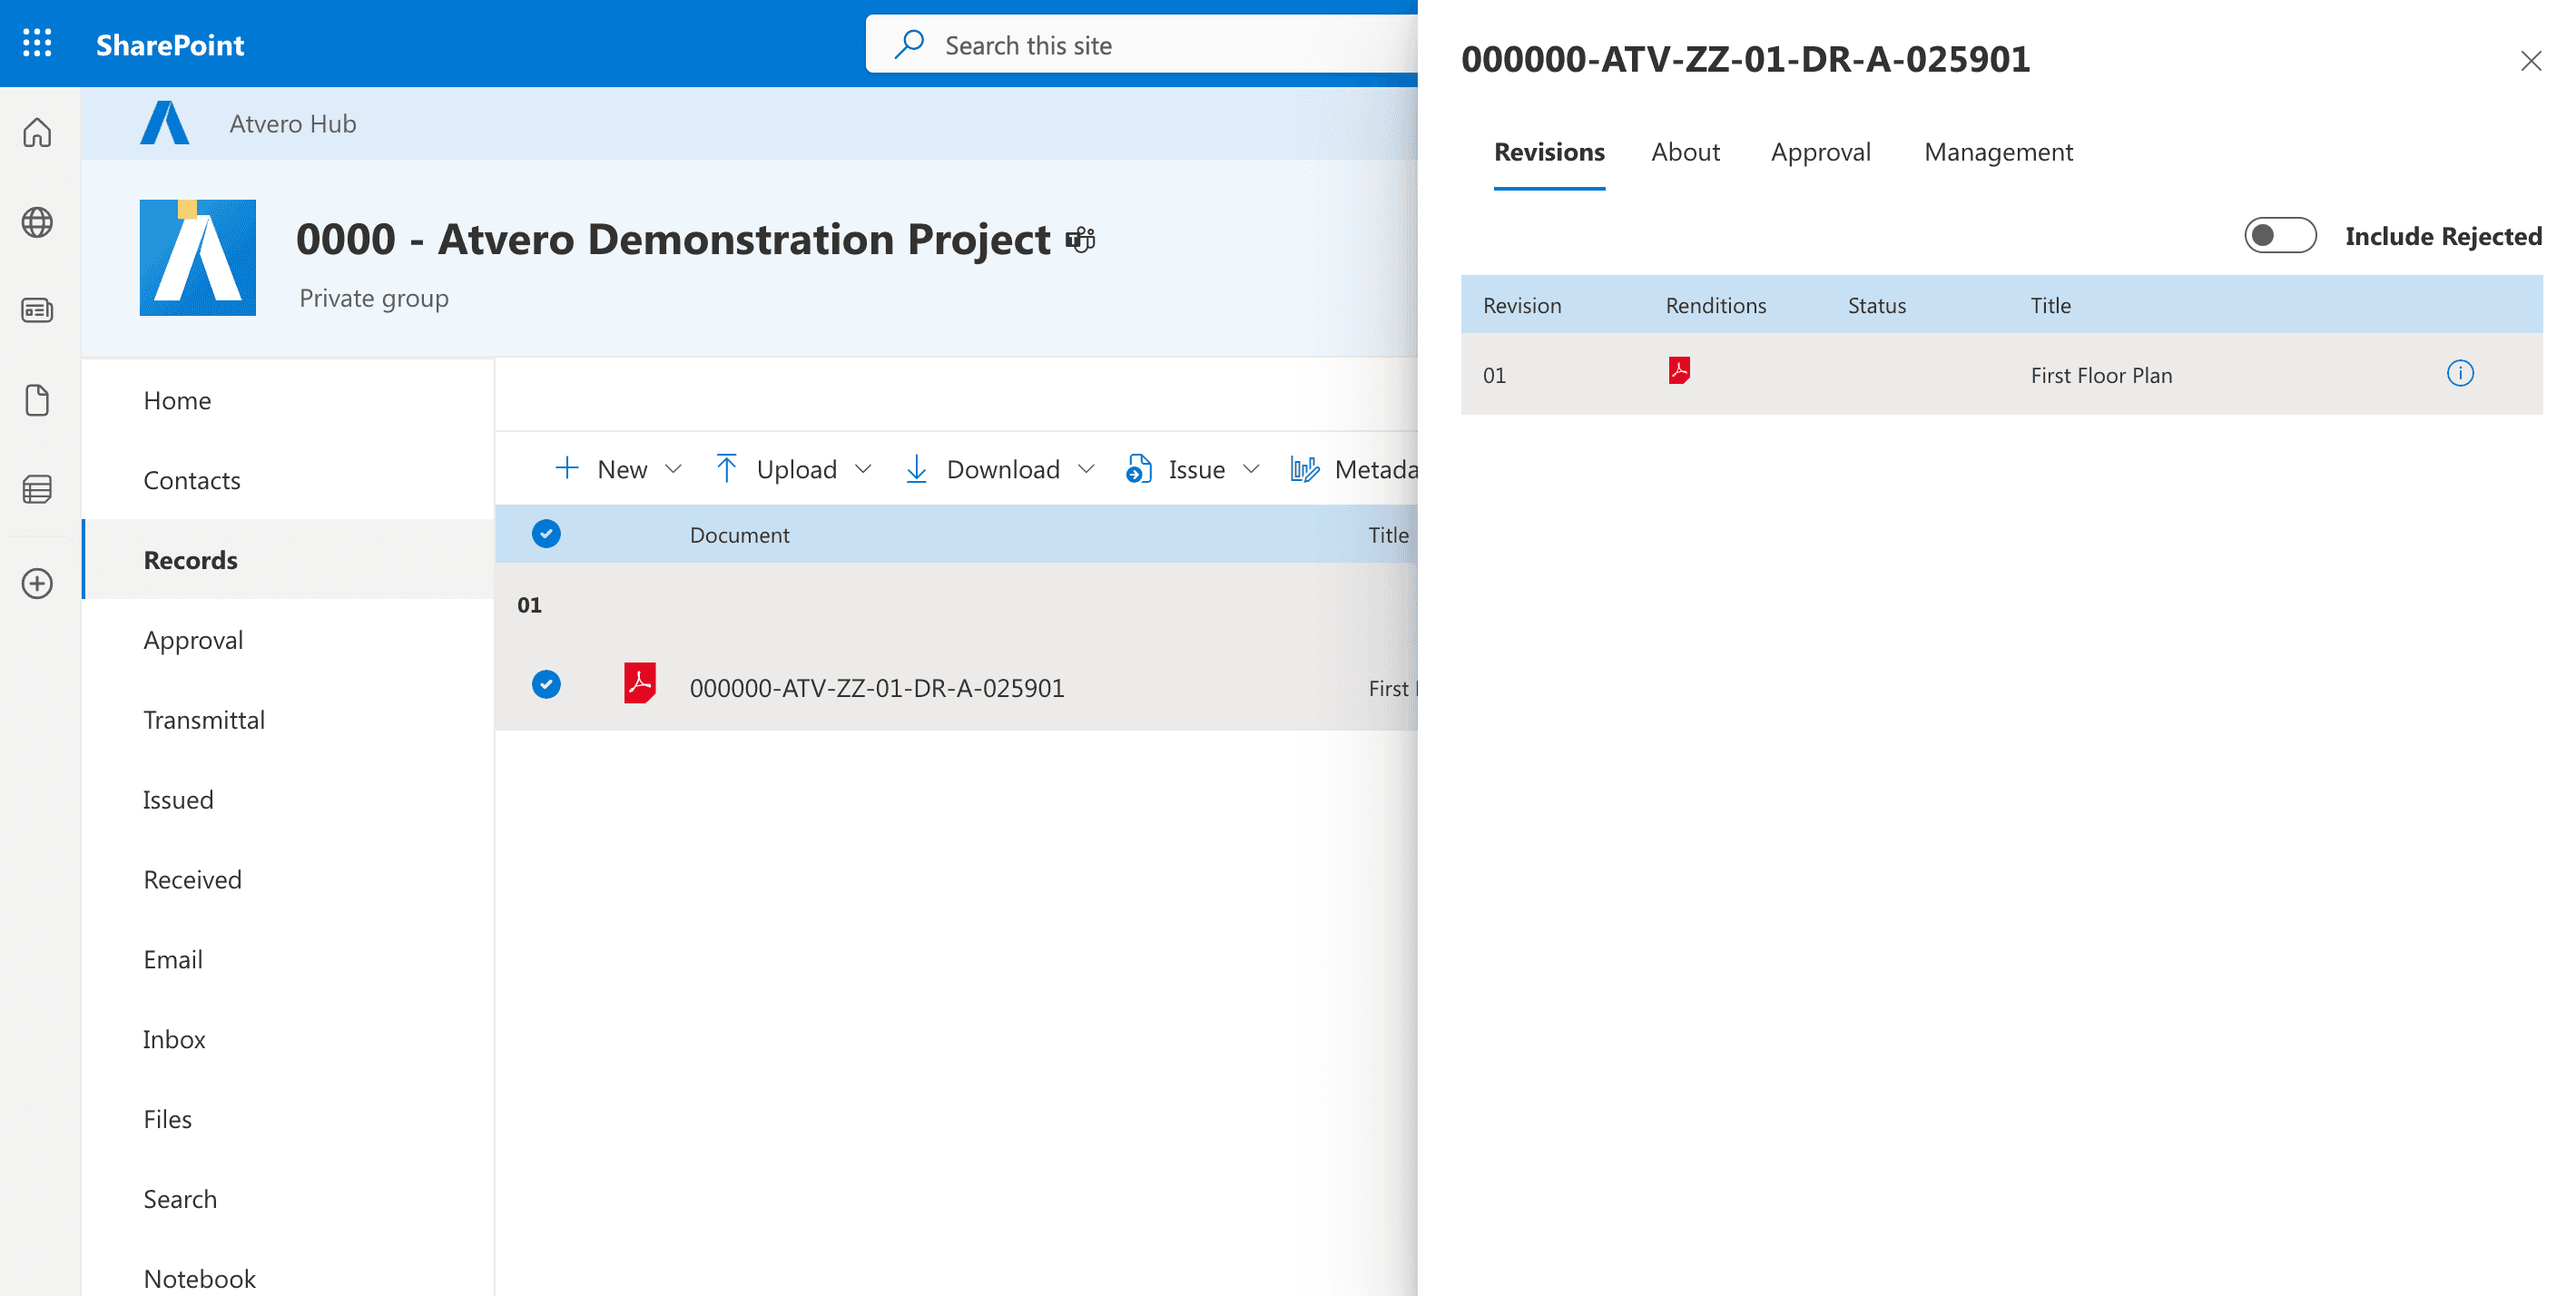The image size is (2576, 1296).
Task: Switch to the Management tab
Action: (1997, 152)
